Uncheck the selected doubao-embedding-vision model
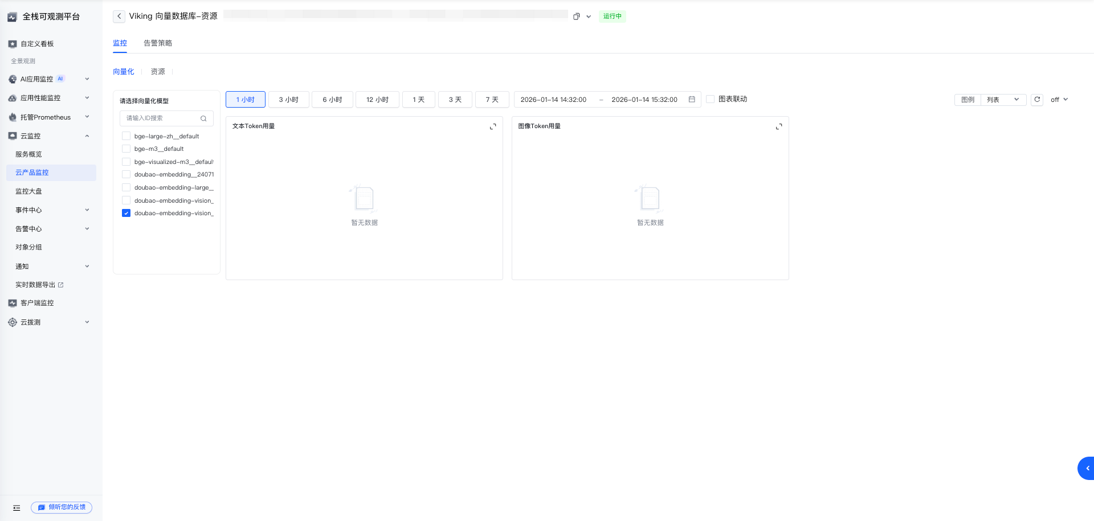 [x=126, y=213]
